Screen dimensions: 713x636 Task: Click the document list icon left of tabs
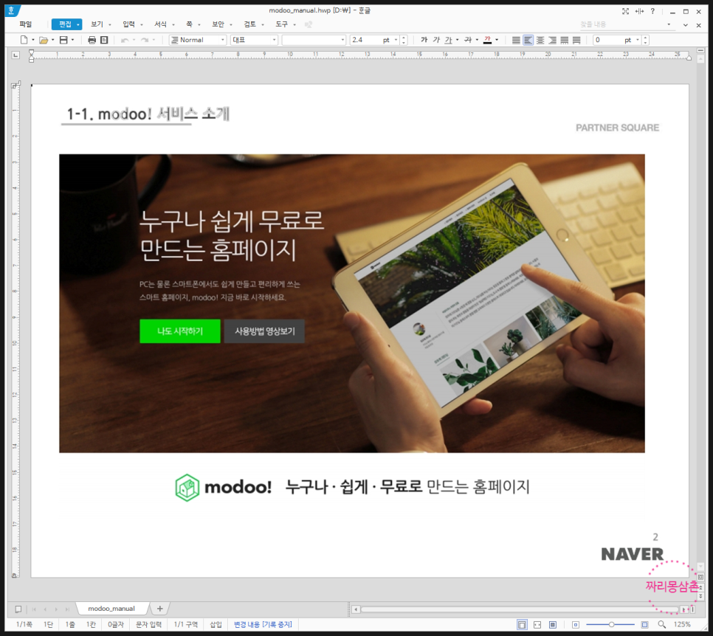[x=18, y=609]
